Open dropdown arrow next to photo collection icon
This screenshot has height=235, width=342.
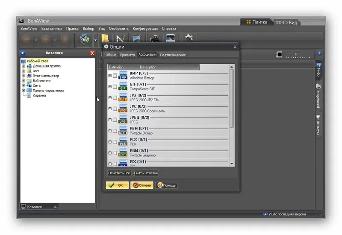(x=95, y=40)
